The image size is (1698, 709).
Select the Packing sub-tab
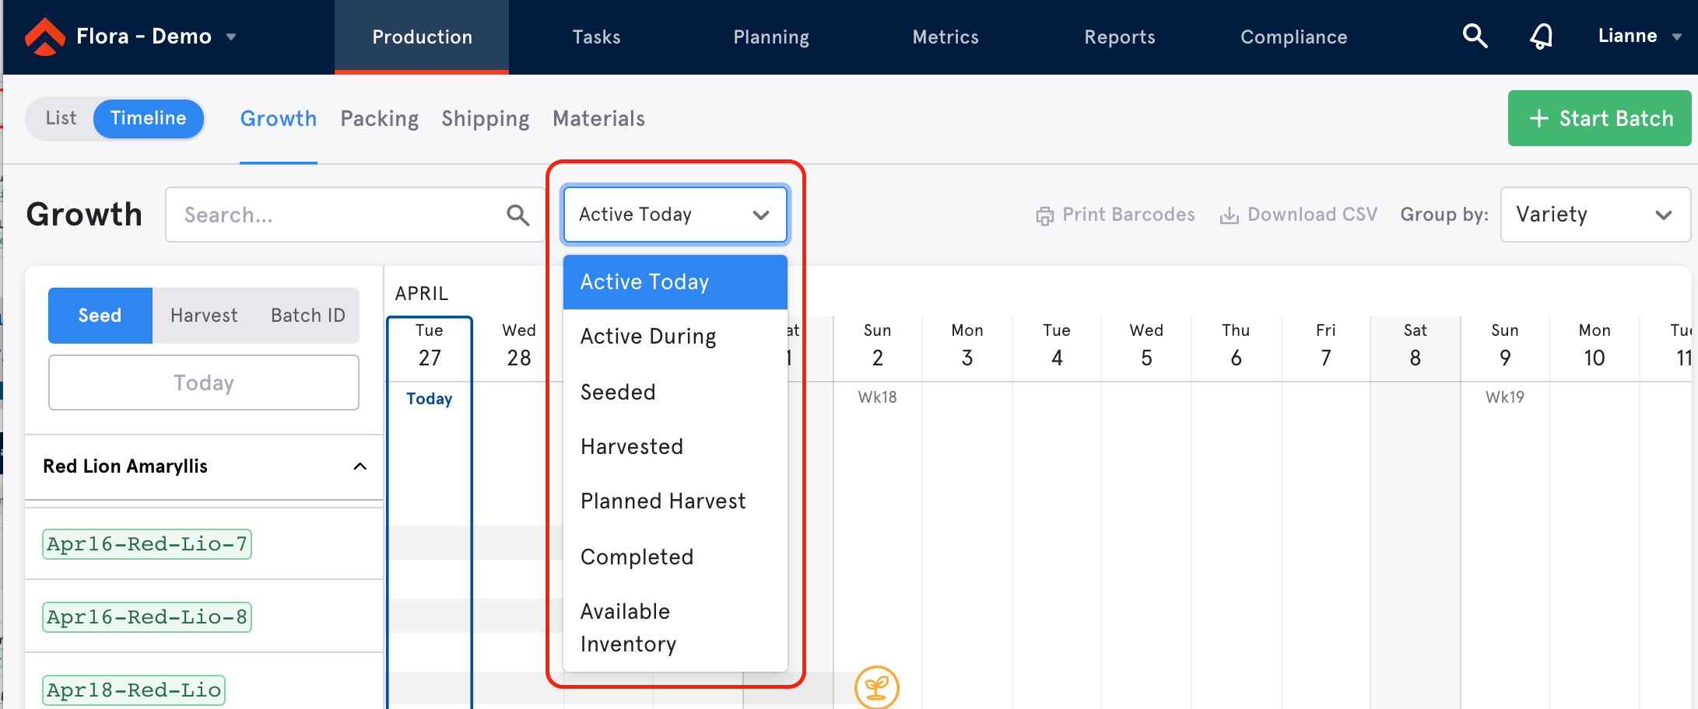380,119
